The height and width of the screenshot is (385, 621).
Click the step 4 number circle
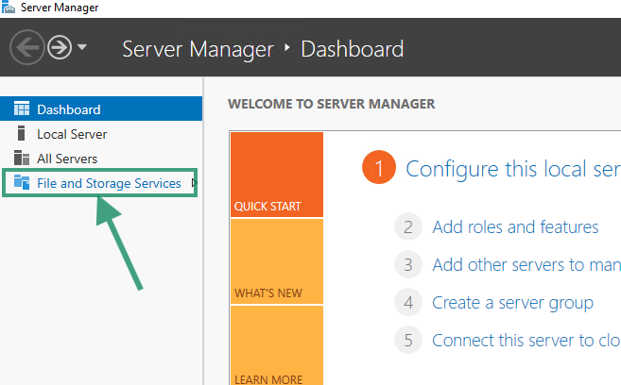coord(408,302)
